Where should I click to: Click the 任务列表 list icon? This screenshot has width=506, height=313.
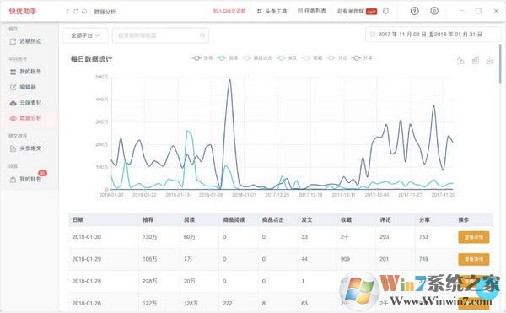tap(300, 11)
